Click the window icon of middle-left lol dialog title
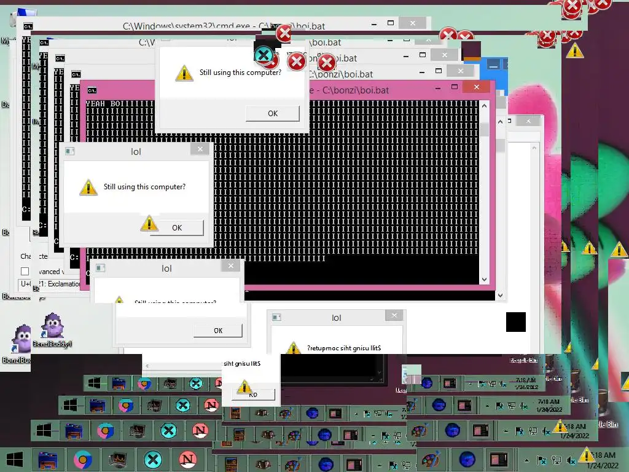629x472 pixels. coord(70,151)
